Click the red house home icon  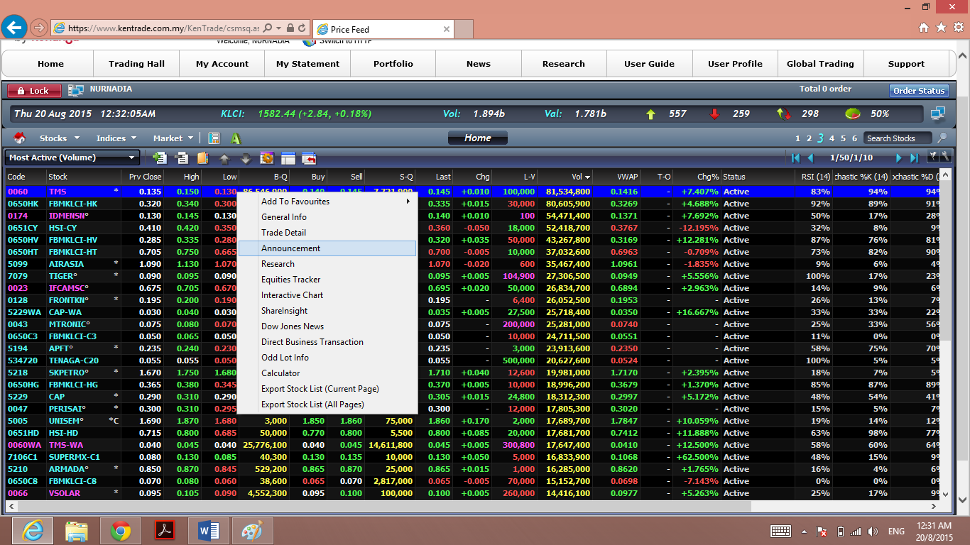[x=20, y=138]
